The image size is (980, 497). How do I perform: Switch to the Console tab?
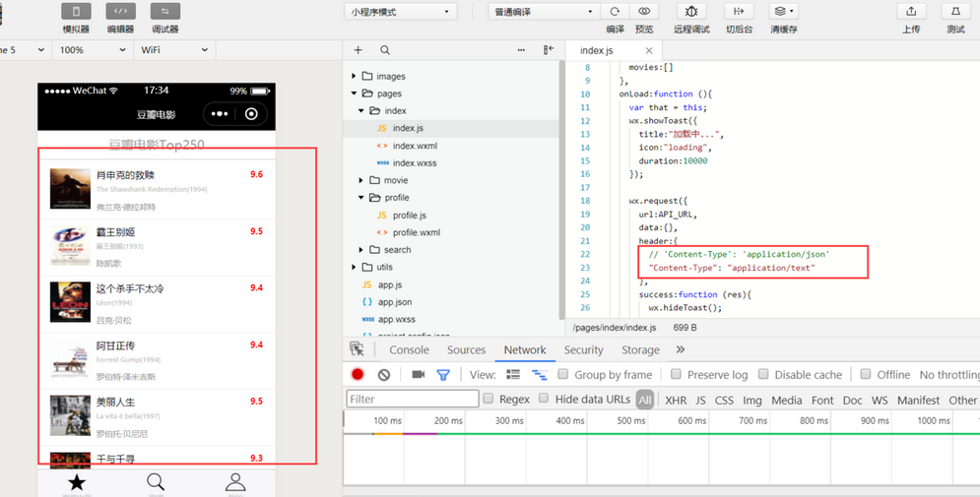pos(410,349)
